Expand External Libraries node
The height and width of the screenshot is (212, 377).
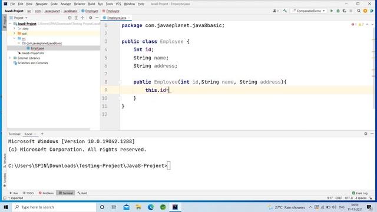click(x=10, y=58)
